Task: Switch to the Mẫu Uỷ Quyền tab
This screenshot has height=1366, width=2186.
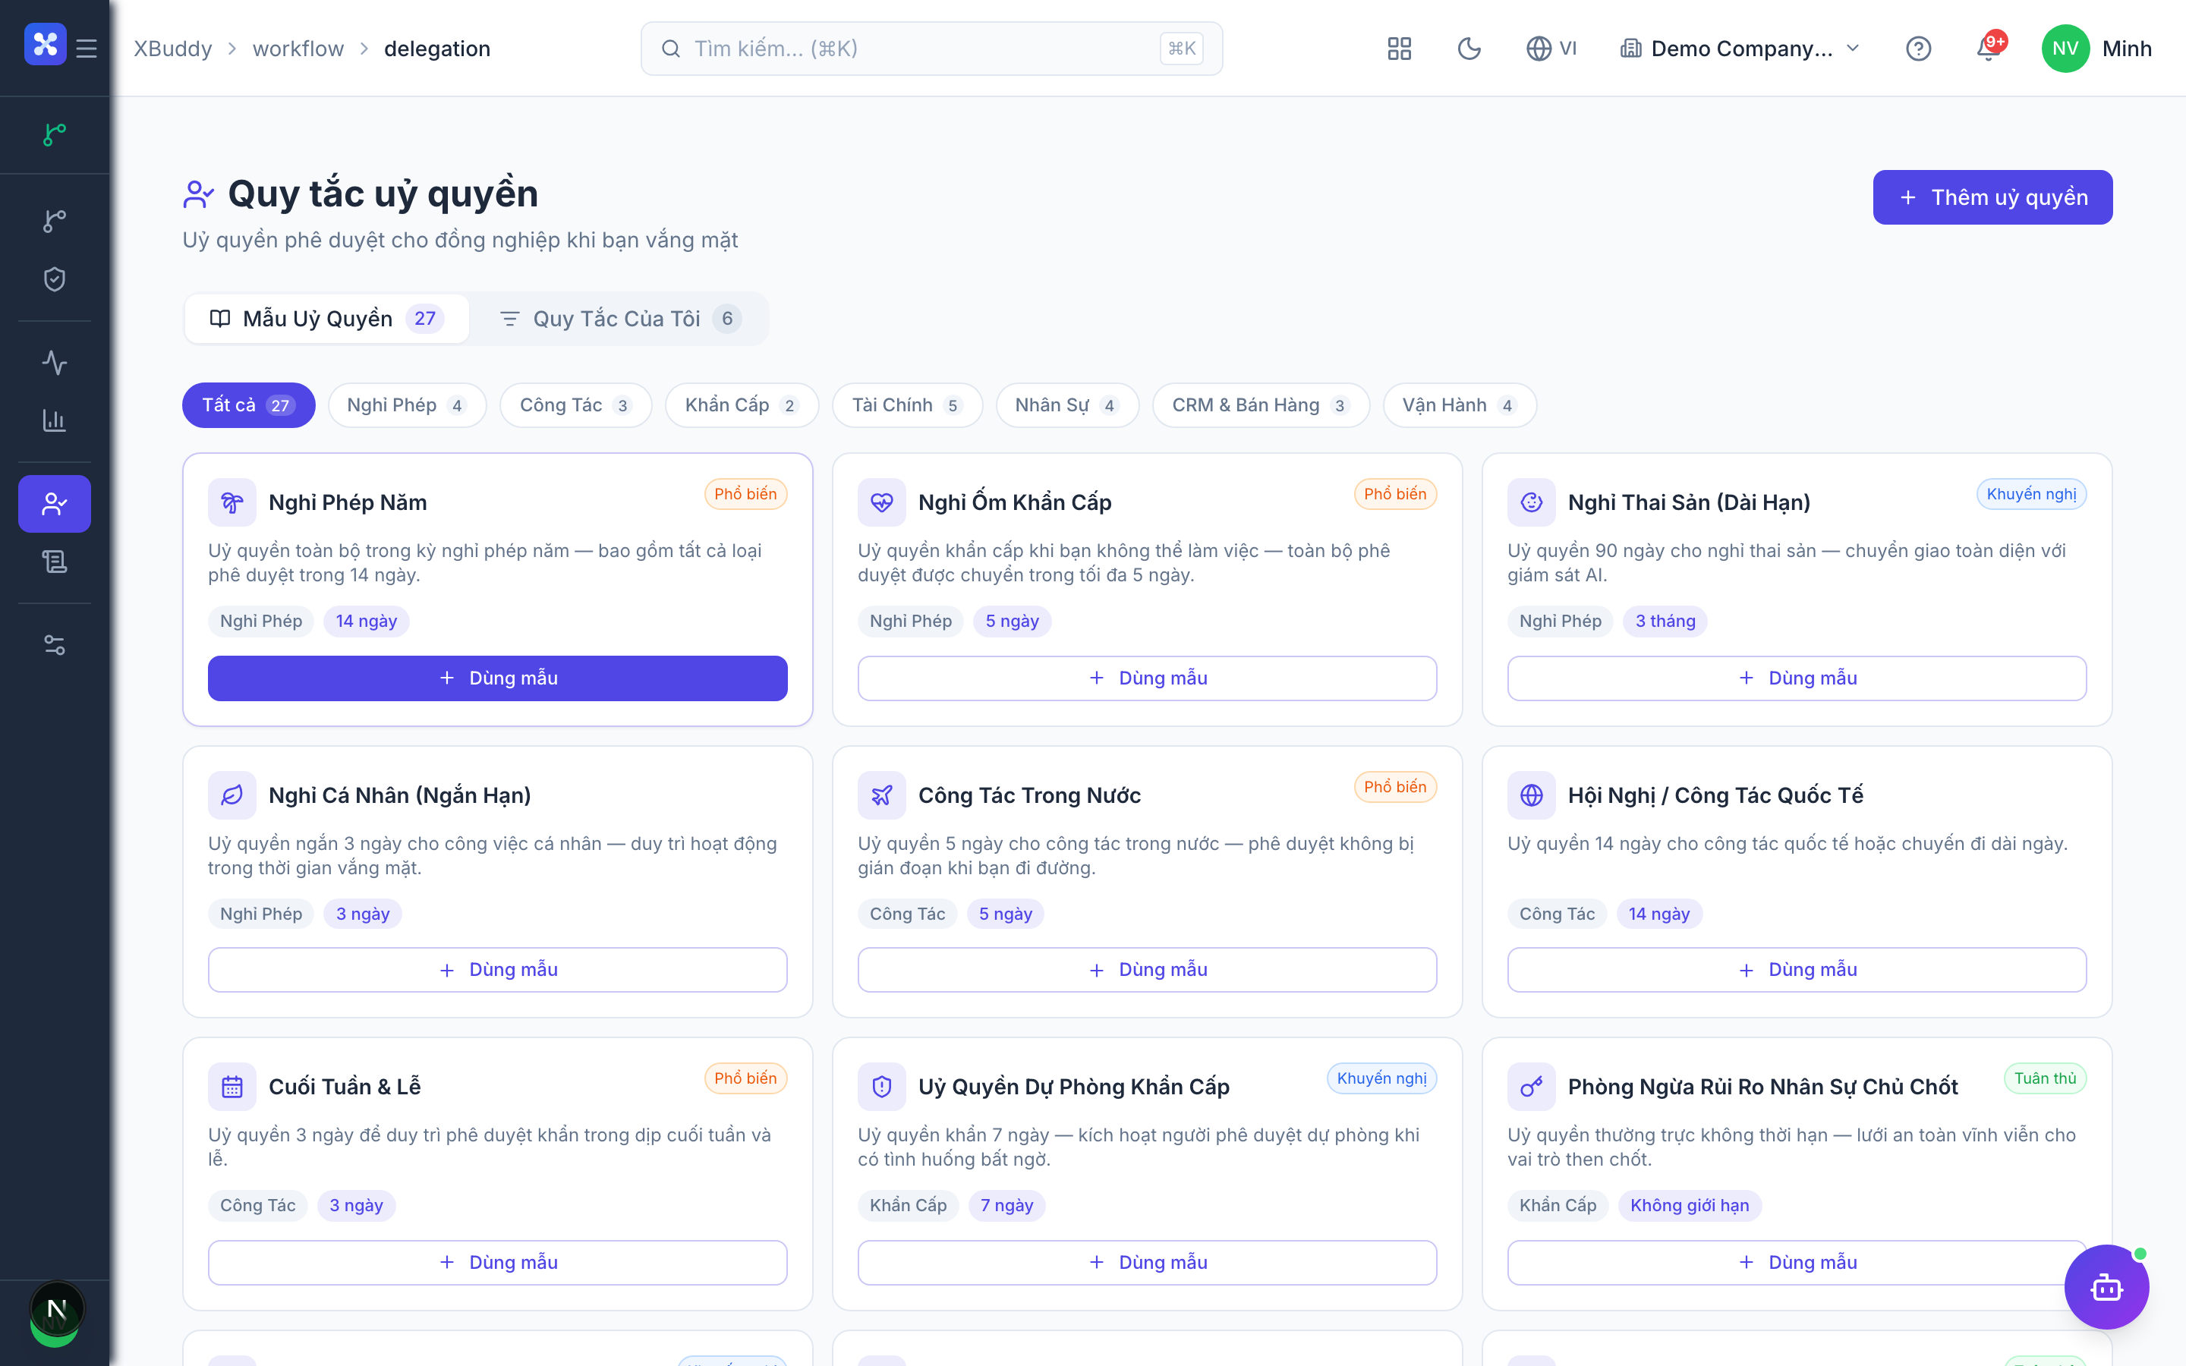Action: pos(327,318)
